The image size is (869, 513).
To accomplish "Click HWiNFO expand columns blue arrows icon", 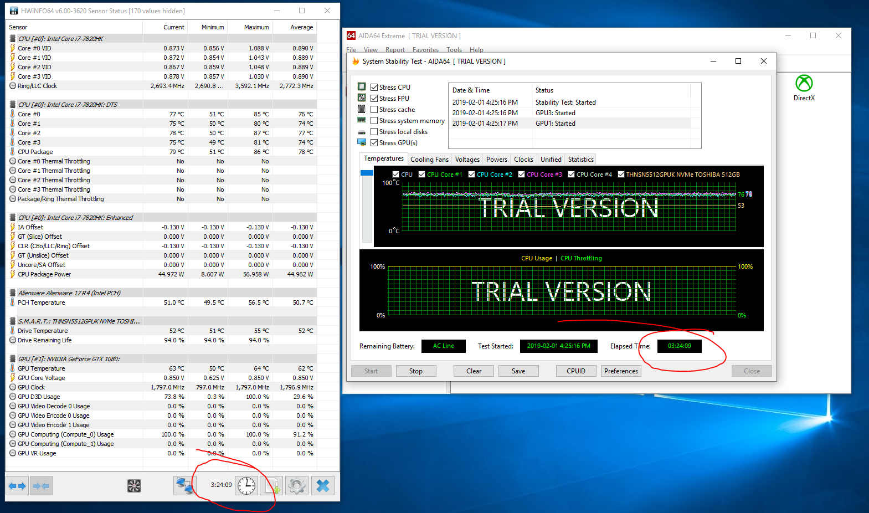I will [x=17, y=486].
